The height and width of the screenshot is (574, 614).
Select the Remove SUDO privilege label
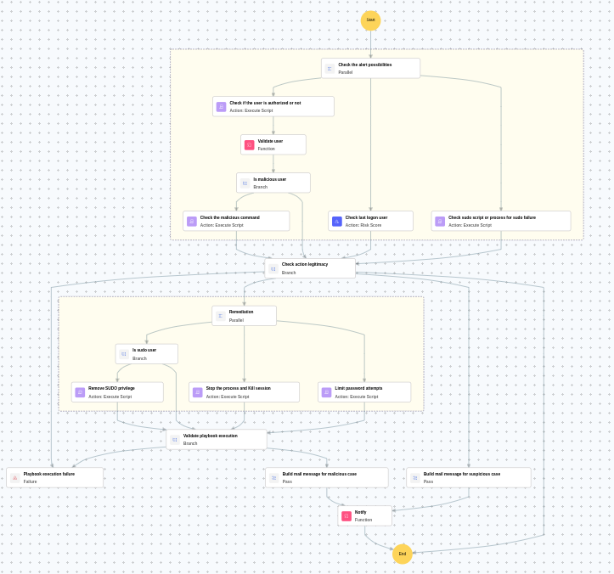[x=111, y=388]
